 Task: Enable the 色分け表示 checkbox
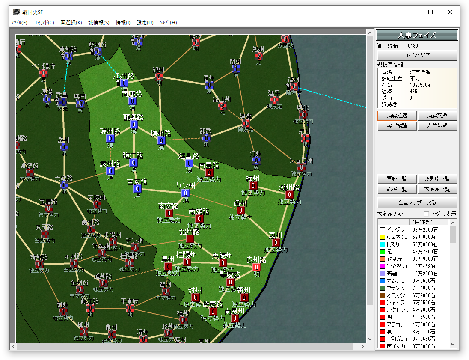point(426,214)
